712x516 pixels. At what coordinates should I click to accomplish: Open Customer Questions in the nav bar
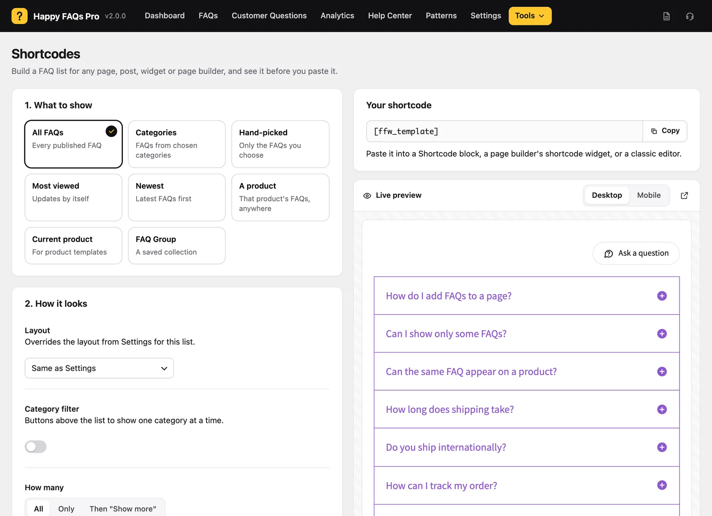point(269,16)
